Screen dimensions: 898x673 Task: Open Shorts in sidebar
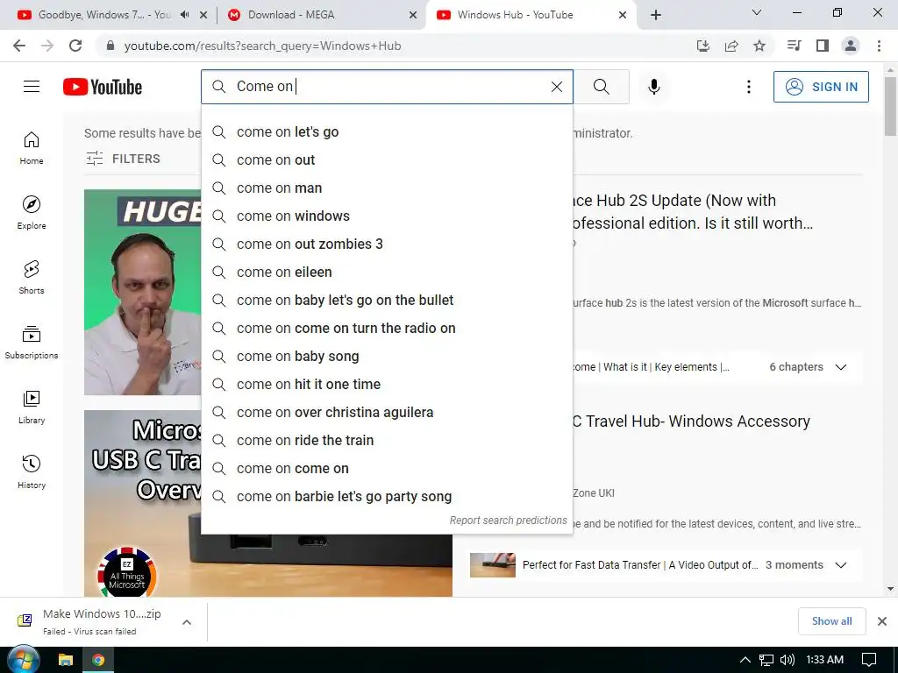pyautogui.click(x=32, y=278)
